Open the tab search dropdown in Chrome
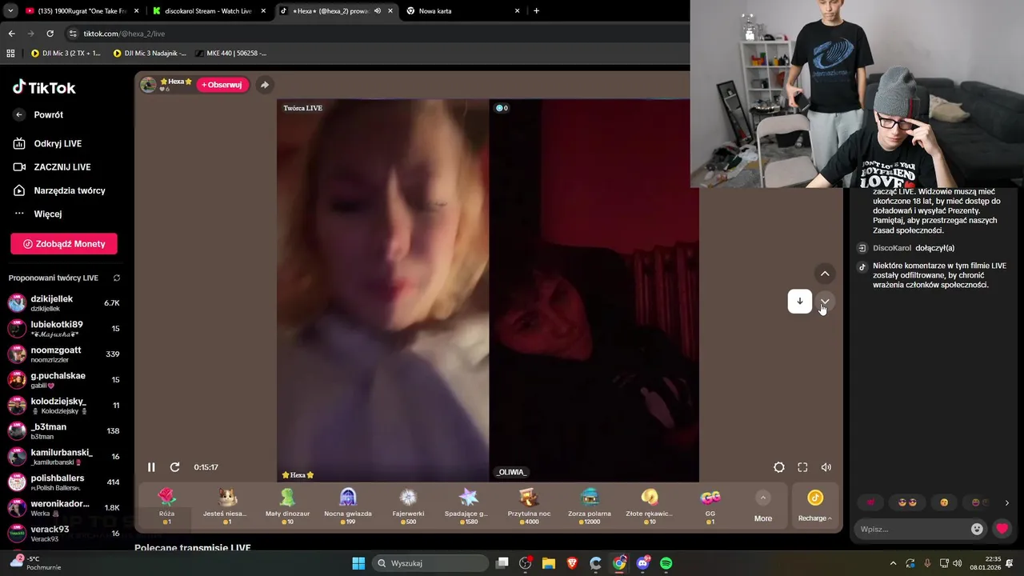Screen dimensions: 1024x576 pos(10,11)
